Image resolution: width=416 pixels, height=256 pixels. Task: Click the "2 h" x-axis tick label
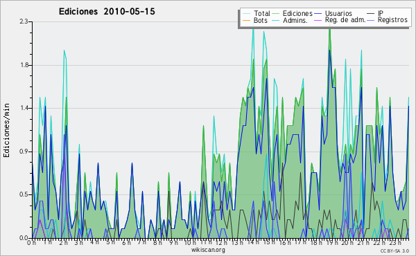63,242
